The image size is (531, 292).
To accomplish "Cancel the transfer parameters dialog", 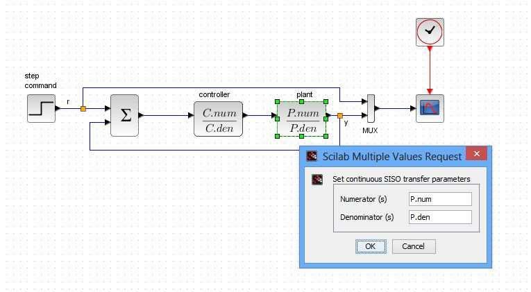I will [414, 246].
